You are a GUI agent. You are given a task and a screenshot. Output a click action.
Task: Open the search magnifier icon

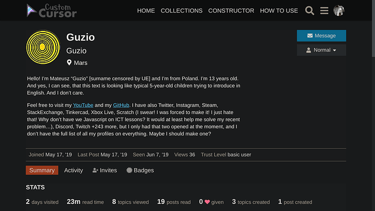309,10
